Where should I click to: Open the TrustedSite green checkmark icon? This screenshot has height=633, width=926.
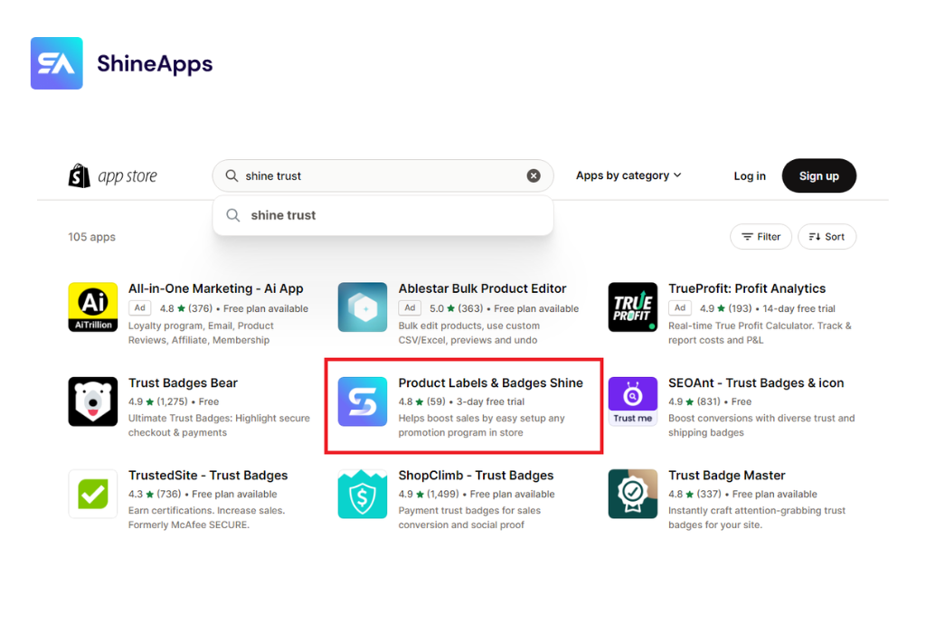[93, 495]
